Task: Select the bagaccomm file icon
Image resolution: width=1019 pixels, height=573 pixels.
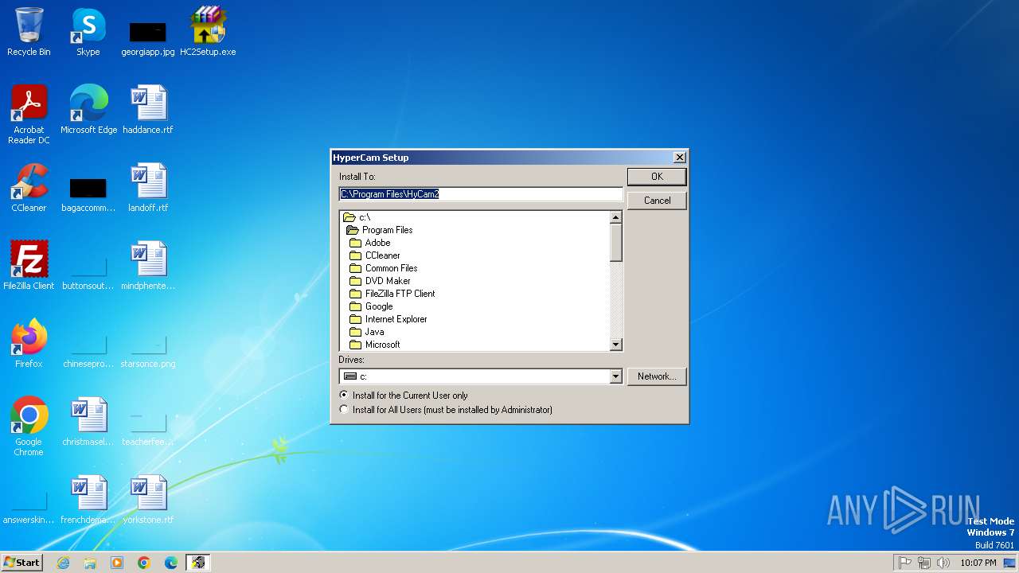Action: click(x=88, y=193)
